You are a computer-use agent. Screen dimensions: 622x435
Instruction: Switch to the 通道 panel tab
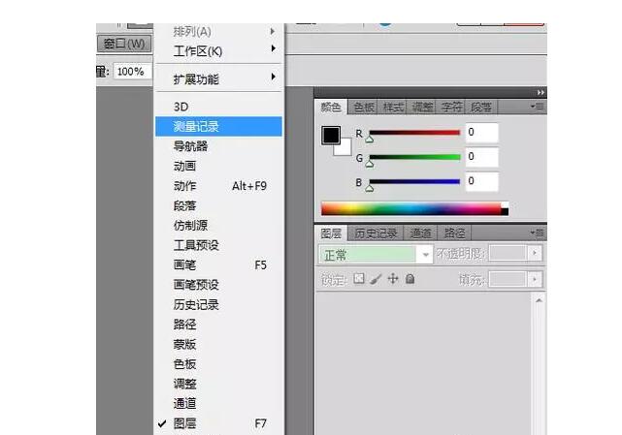point(420,233)
